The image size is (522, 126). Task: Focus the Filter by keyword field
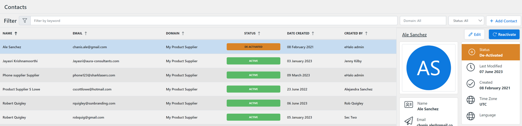pyautogui.click(x=214, y=21)
